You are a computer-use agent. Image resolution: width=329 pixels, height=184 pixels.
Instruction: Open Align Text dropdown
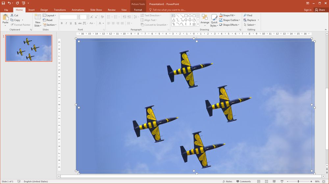pyautogui.click(x=149, y=20)
